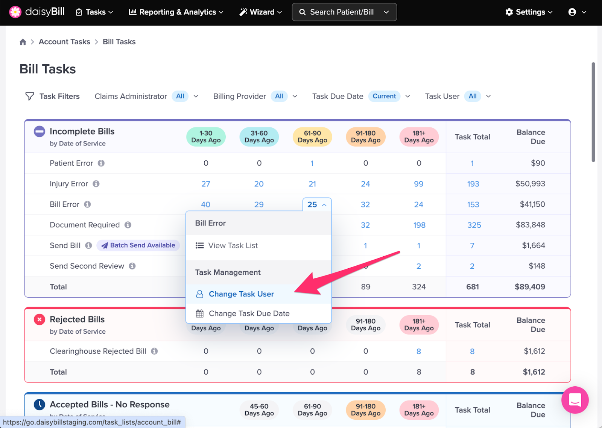The width and height of the screenshot is (602, 428).
Task: Expand Task User filter dropdown
Action: tap(488, 96)
